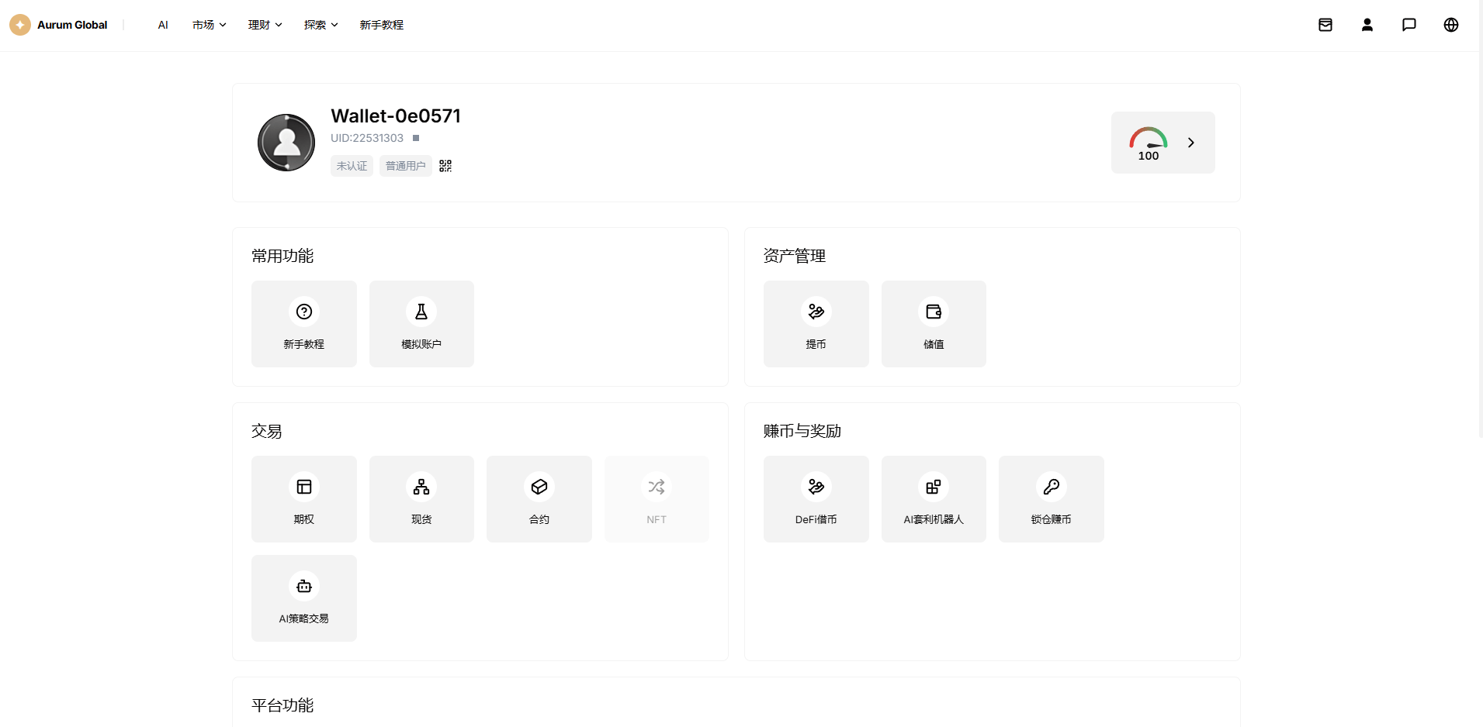Viewport: 1483px width, 727px height.
Task: Open the chat message icon in header
Action: (x=1409, y=25)
